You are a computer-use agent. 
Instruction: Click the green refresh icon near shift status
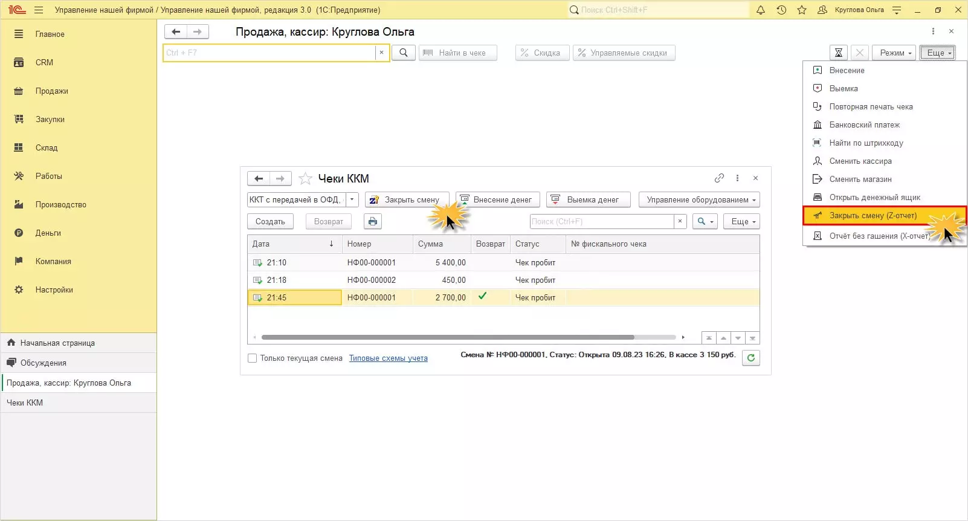coord(750,358)
